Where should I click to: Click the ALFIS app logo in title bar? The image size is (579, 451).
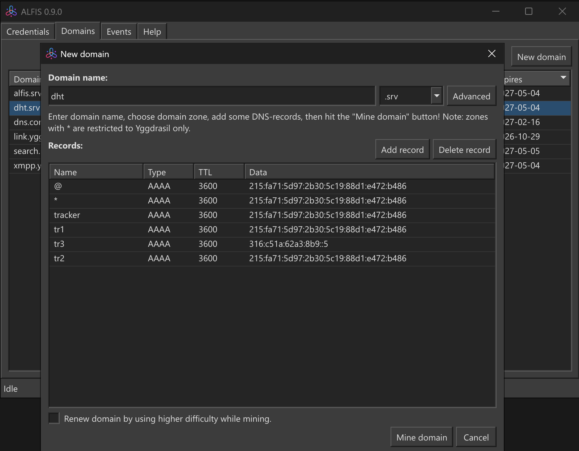pyautogui.click(x=11, y=12)
